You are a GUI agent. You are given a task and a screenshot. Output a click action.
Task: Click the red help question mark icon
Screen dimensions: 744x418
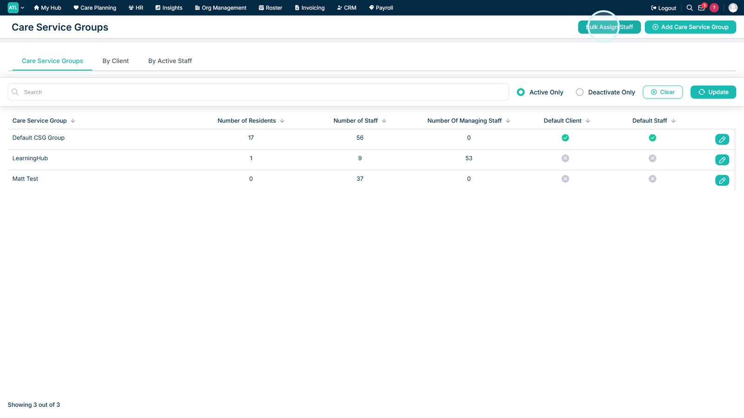pyautogui.click(x=714, y=8)
